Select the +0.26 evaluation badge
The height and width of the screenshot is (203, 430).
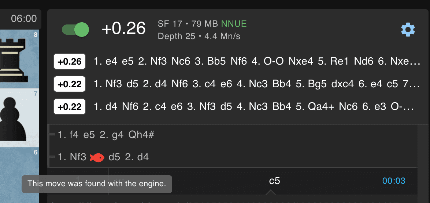click(x=70, y=61)
